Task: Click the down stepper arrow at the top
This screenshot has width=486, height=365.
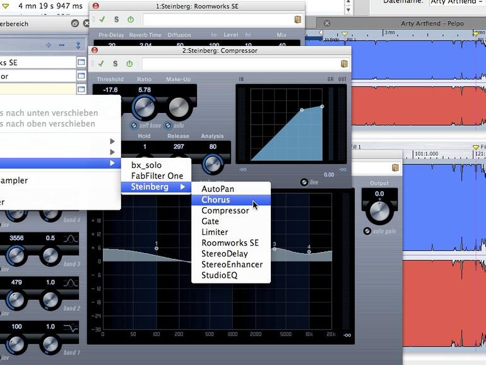Action: tap(348, 10)
